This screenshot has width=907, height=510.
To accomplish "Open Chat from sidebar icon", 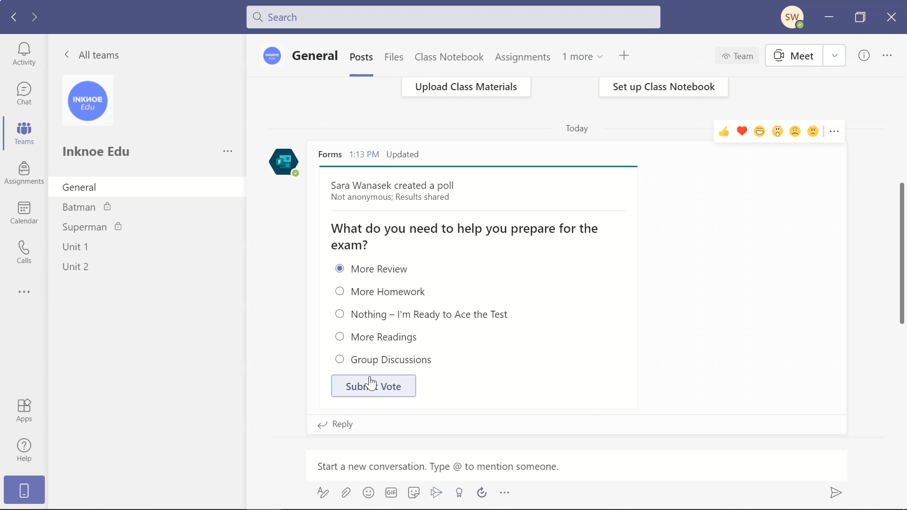I will tap(24, 93).
